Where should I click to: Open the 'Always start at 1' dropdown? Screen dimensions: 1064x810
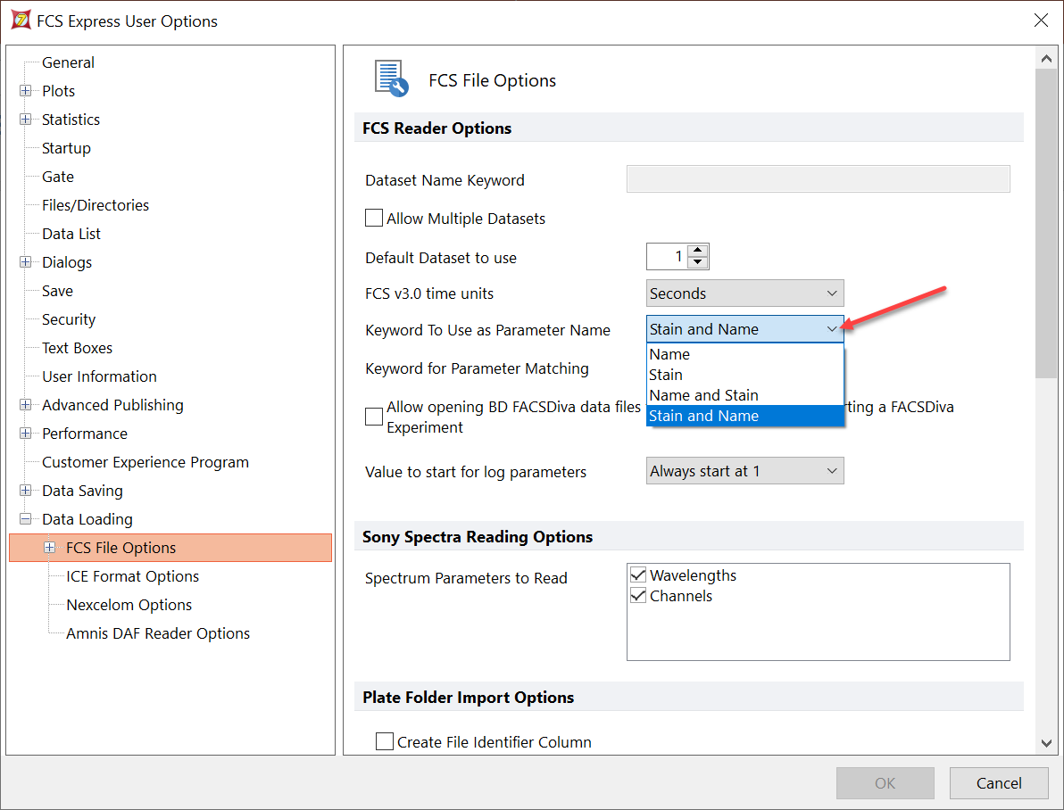tap(744, 471)
